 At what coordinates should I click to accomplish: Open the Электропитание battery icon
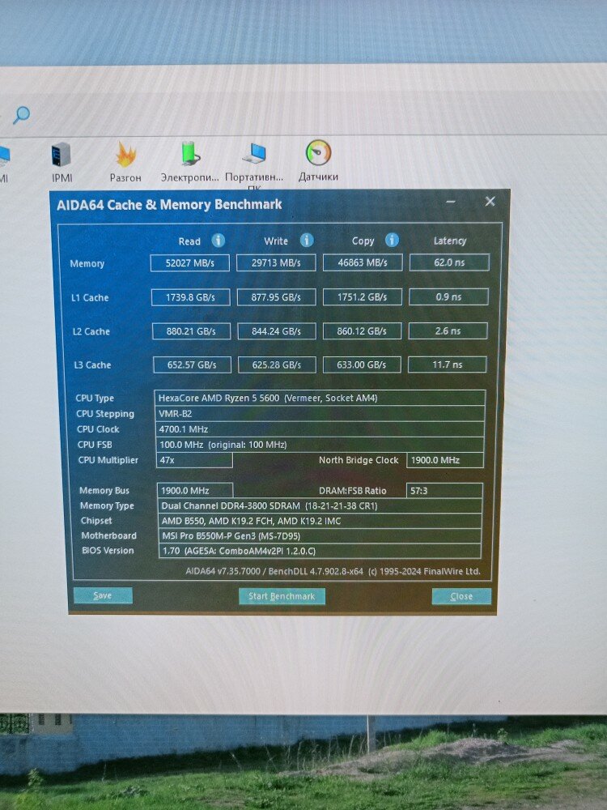point(189,161)
